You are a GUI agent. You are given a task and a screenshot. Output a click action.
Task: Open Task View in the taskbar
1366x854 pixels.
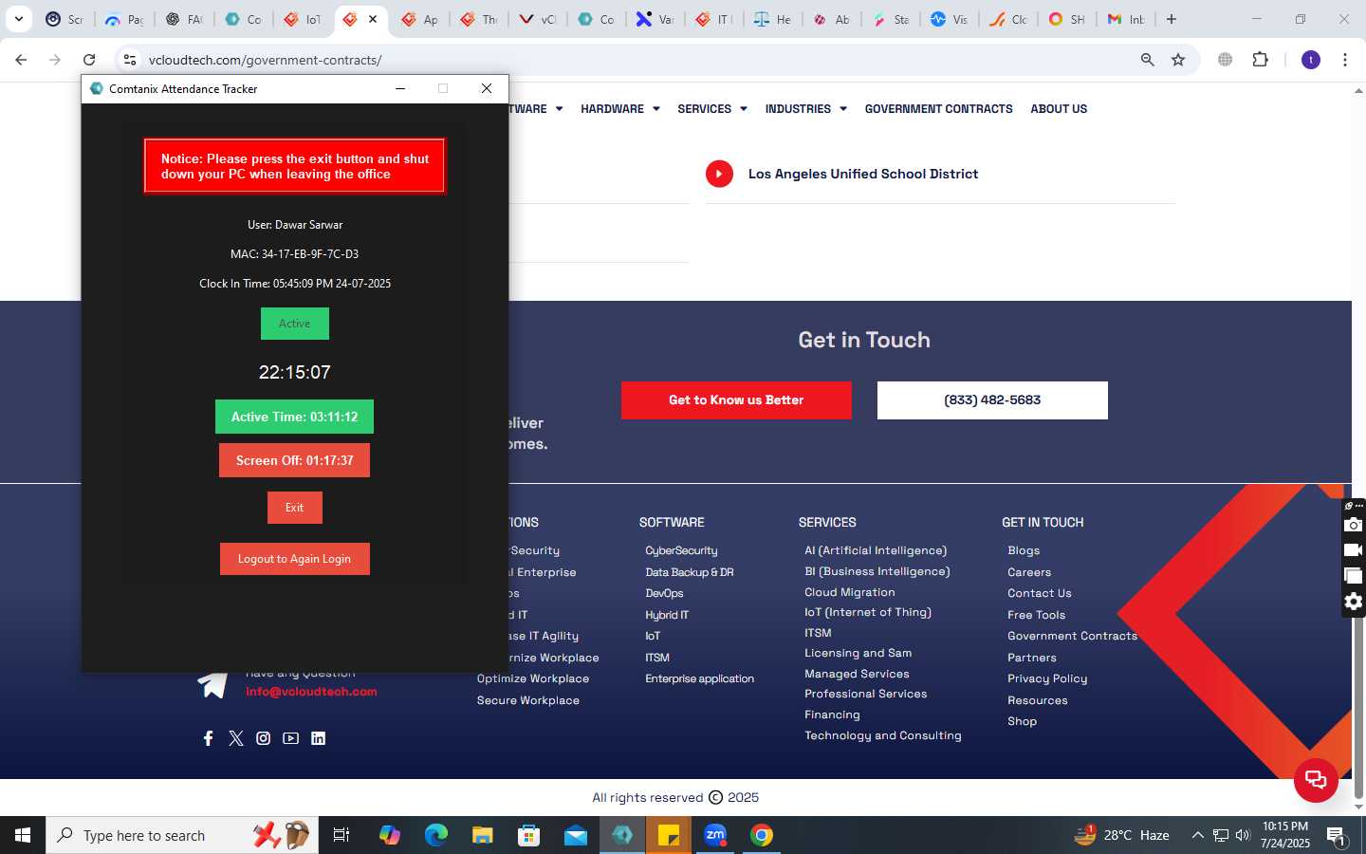tap(341, 835)
